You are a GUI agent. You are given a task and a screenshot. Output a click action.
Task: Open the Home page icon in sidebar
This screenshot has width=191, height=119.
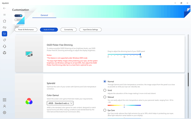coord(4,21)
